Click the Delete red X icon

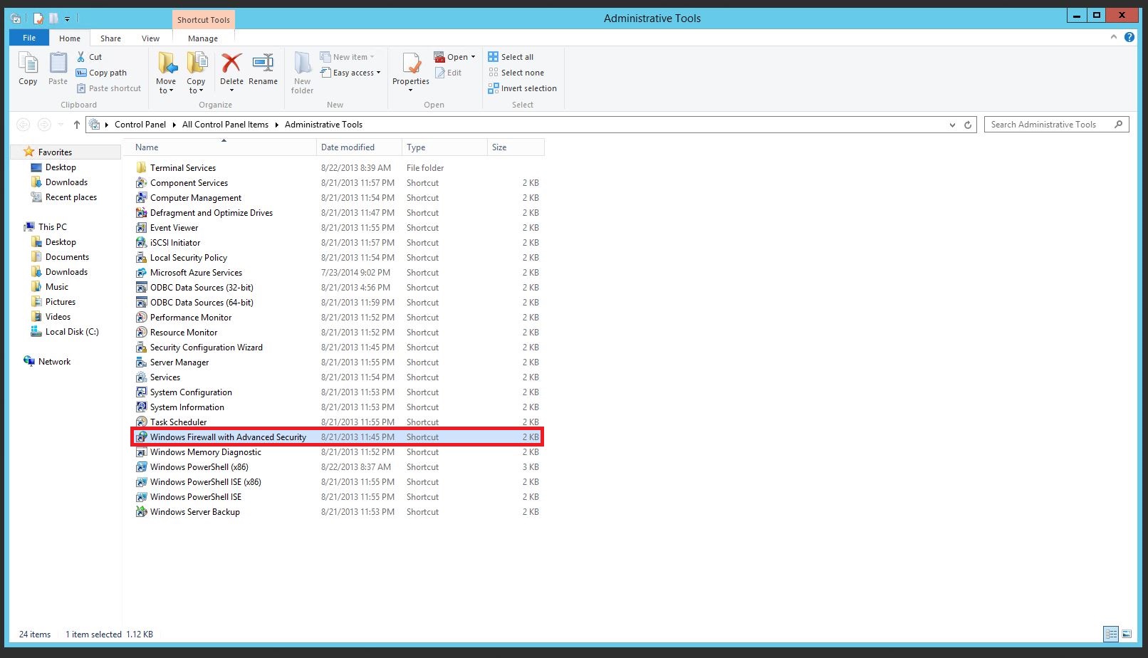(231, 63)
